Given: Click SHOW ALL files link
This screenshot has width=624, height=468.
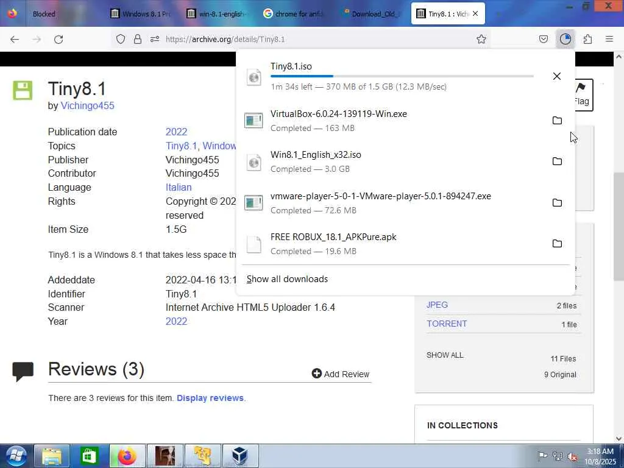Looking at the screenshot, I should coord(445,355).
